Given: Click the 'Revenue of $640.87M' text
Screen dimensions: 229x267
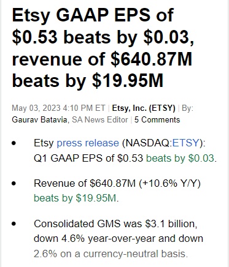Looking at the screenshot, I should tap(85, 183).
